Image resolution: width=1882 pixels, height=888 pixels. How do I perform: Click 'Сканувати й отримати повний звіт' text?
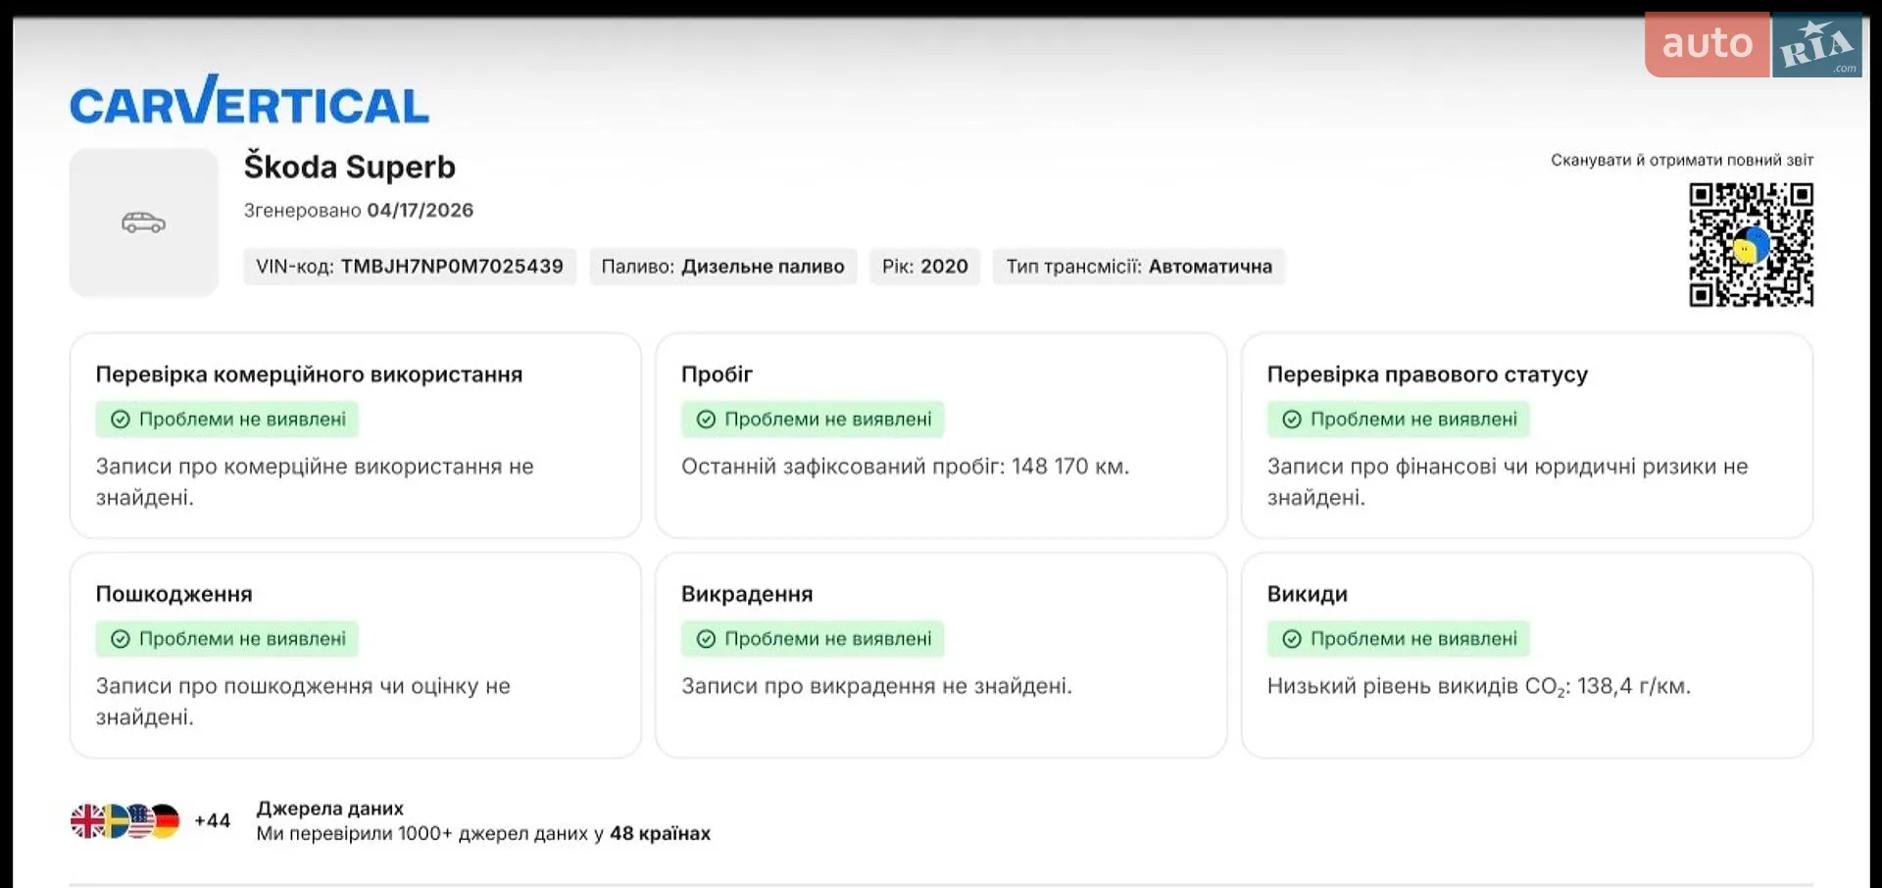pos(1682,160)
